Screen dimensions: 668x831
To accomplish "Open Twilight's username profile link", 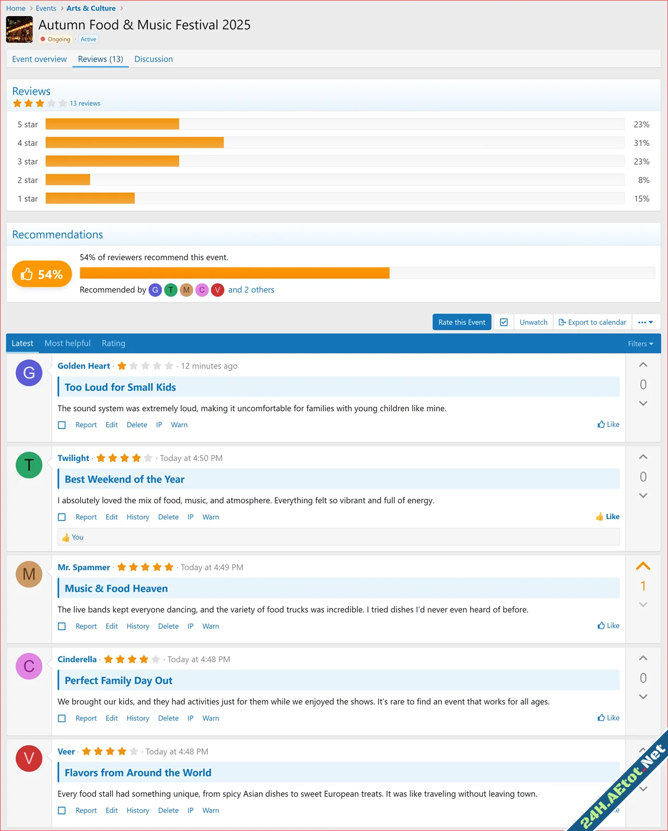I will (x=73, y=458).
